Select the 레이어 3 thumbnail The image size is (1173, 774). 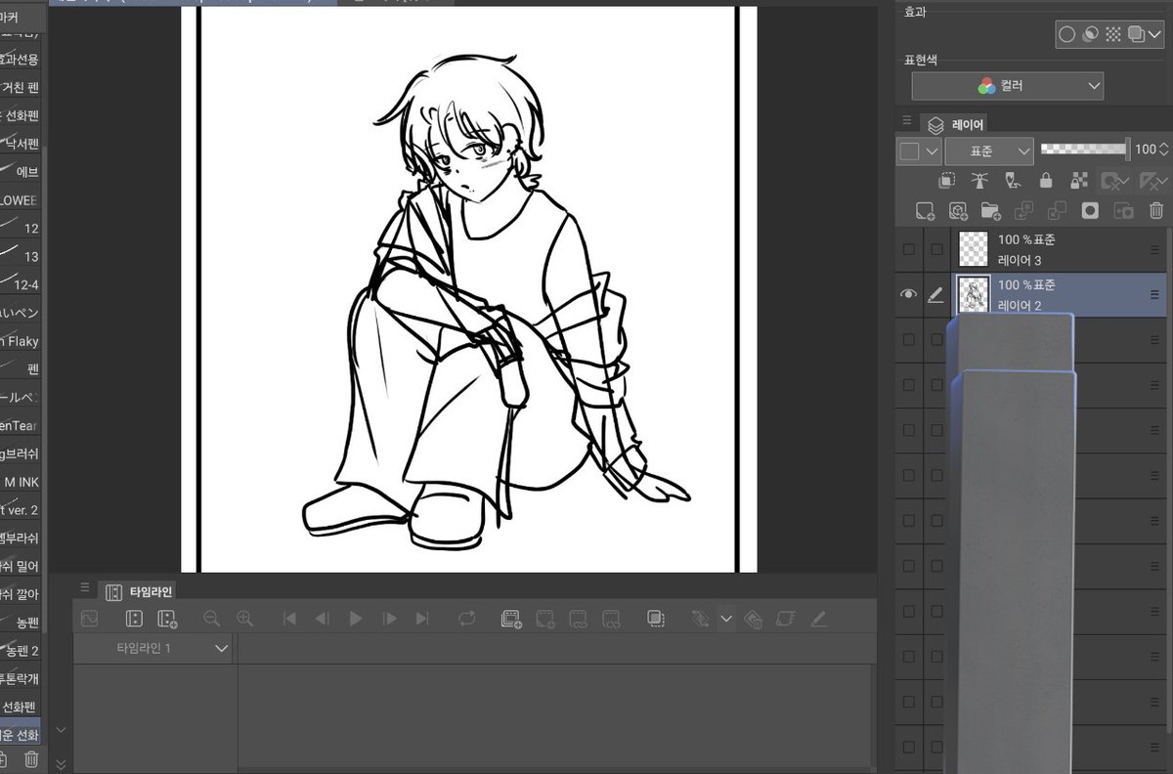point(974,249)
